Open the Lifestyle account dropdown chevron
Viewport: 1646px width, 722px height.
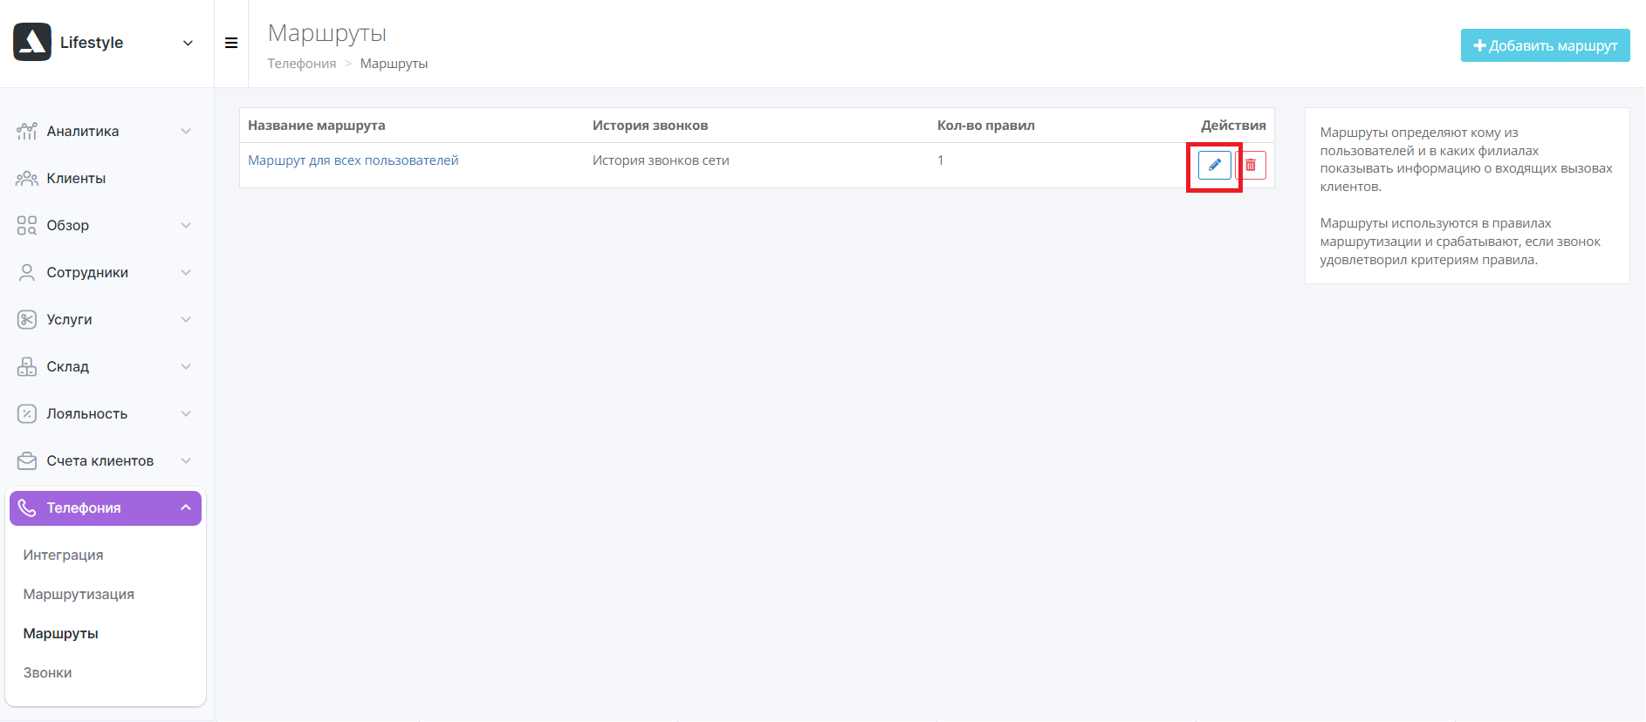(x=188, y=43)
